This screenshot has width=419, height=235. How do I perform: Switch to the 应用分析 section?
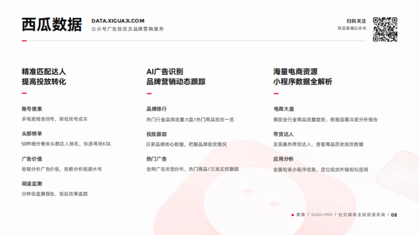point(283,159)
